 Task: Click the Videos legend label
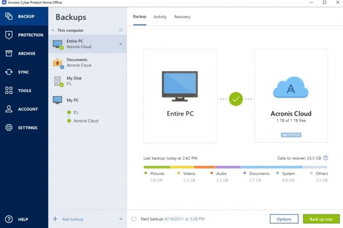(x=189, y=173)
